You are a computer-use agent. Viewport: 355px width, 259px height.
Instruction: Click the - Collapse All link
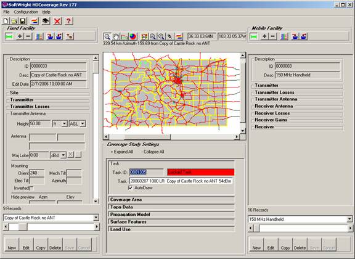click(153, 152)
